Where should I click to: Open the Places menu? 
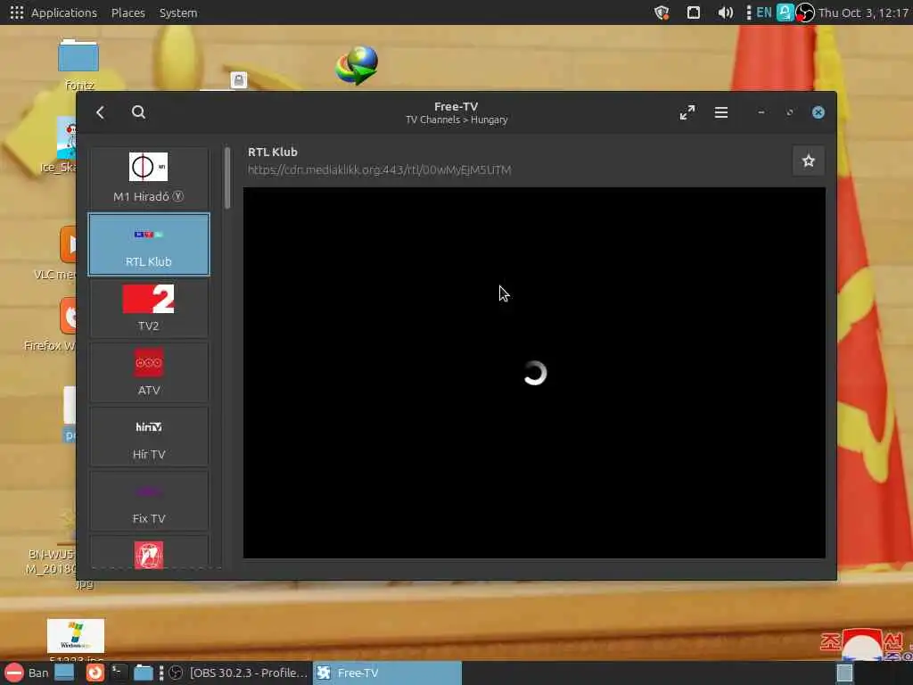[x=128, y=12]
